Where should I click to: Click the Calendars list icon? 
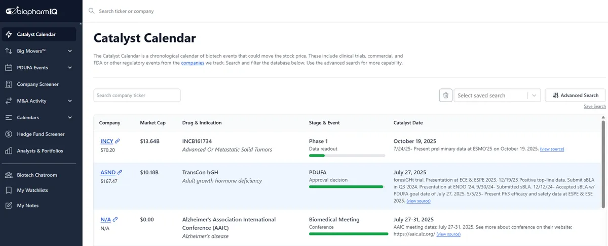coord(8,118)
